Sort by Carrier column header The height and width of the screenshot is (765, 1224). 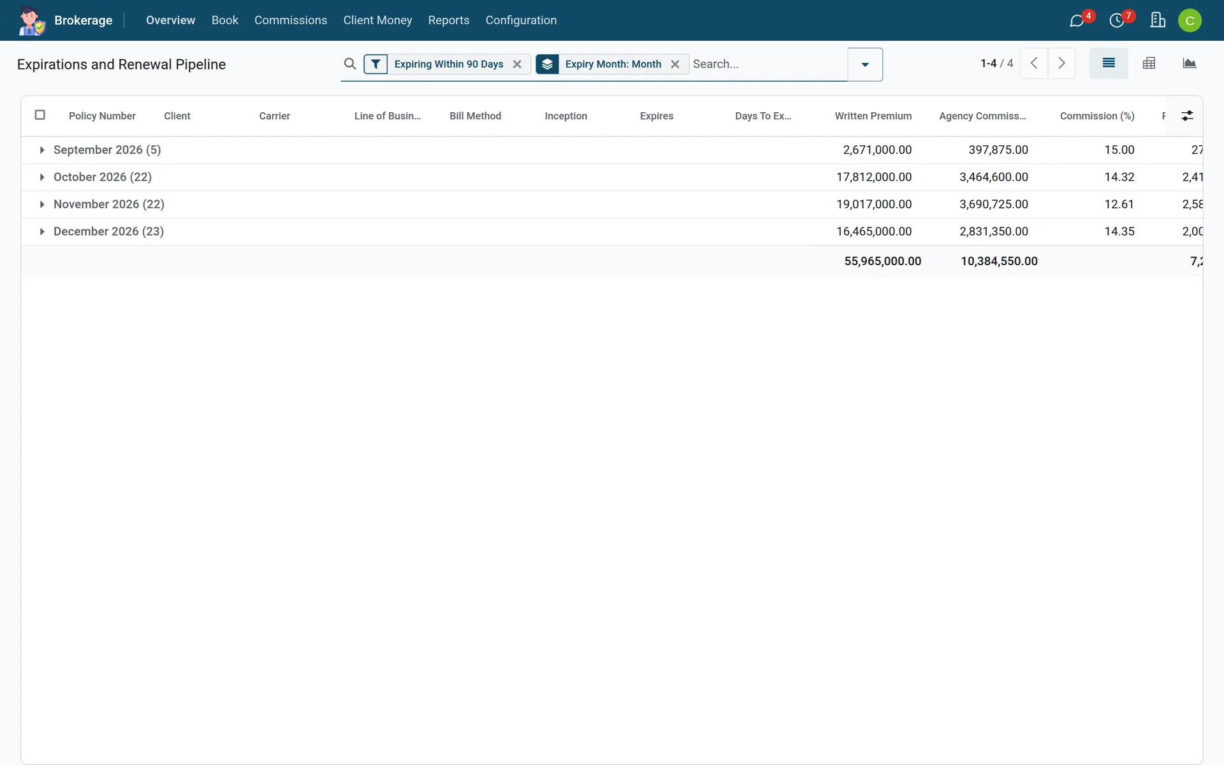[x=274, y=116]
